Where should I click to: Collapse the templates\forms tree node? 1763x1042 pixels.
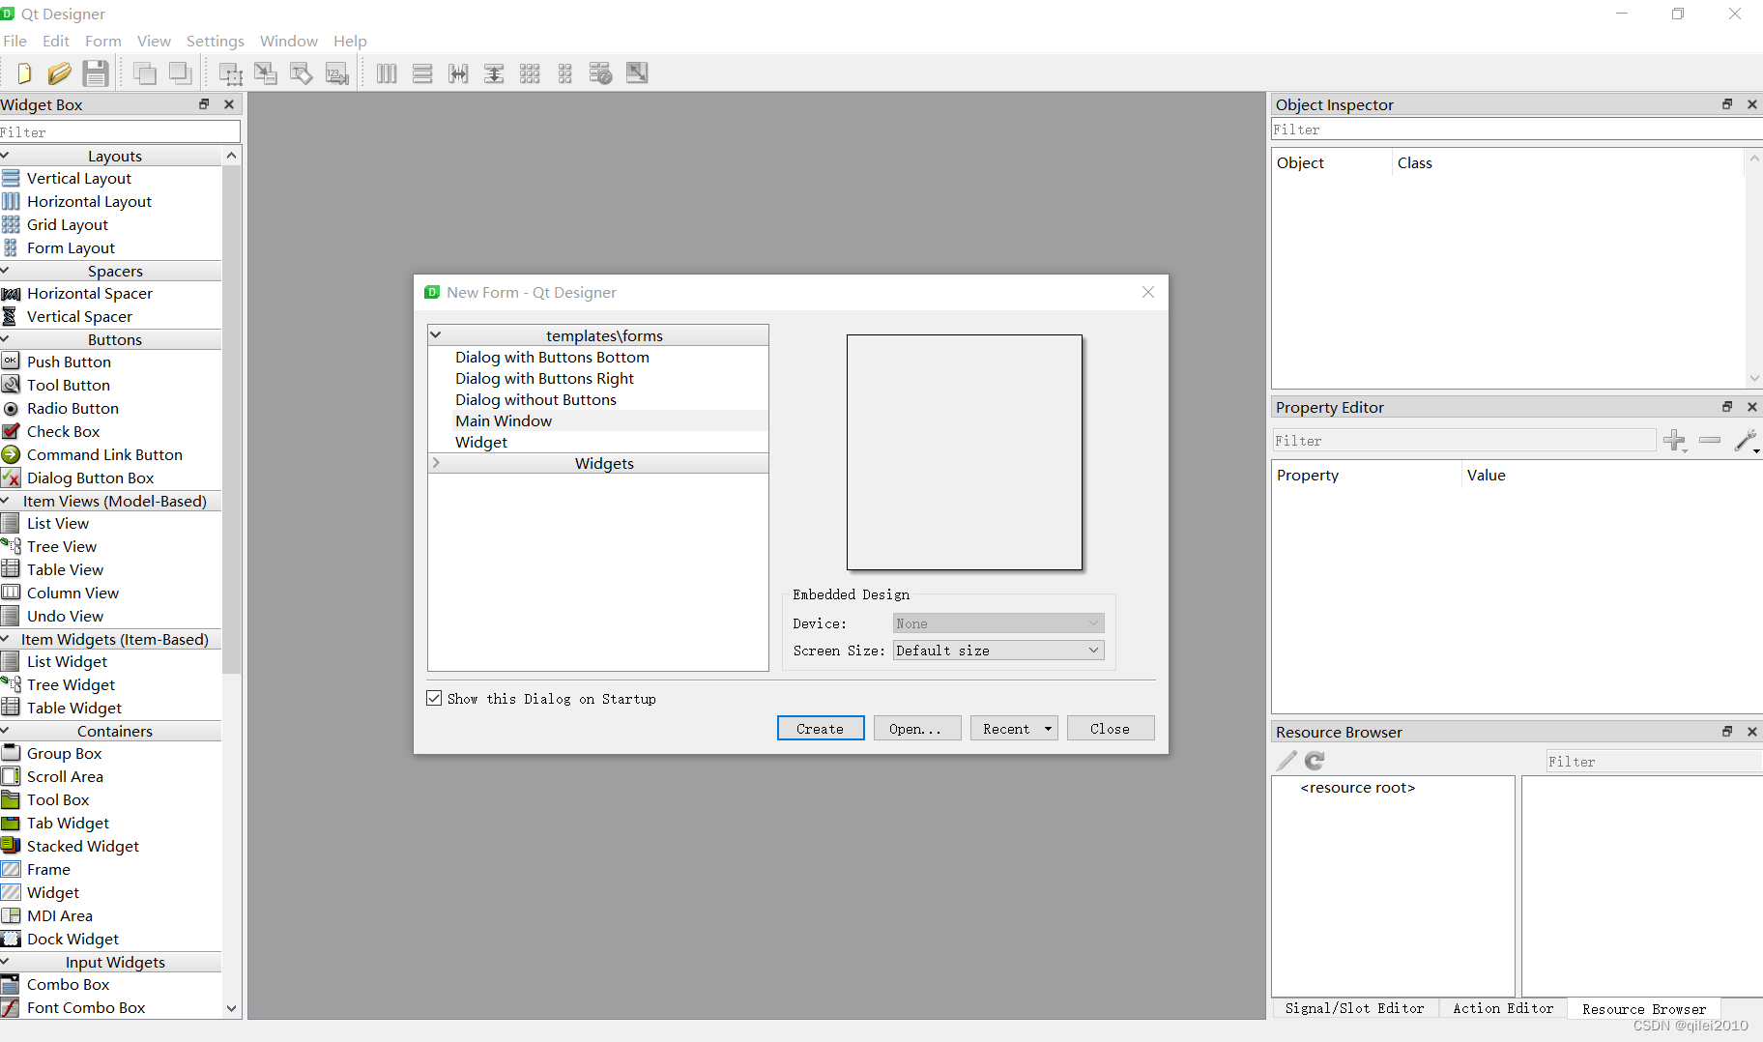[436, 335]
